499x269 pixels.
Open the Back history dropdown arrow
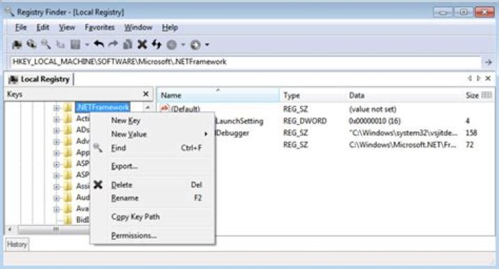tap(183, 45)
